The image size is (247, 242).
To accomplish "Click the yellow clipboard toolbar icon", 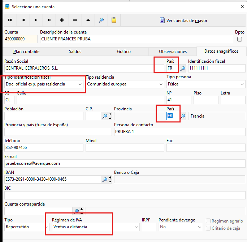I will tap(114, 20).
